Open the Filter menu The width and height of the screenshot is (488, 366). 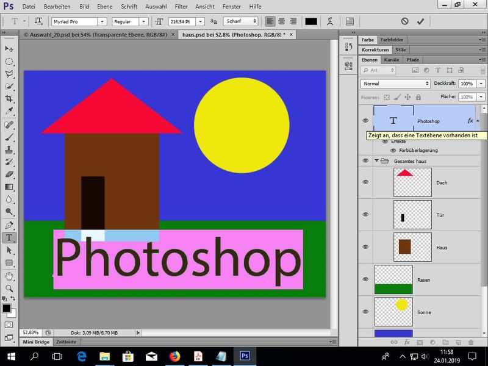(181, 6)
